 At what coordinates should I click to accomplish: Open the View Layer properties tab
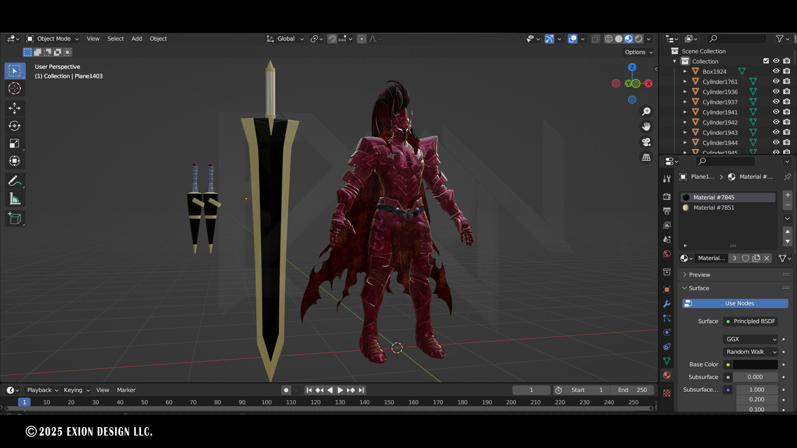point(667,225)
